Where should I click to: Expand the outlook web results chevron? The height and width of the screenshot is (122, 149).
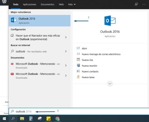pyautogui.click(x=66, y=51)
